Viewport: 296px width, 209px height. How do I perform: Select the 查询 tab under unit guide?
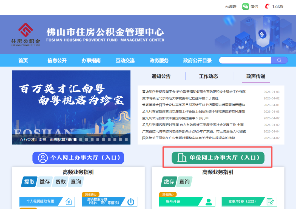point(184,182)
